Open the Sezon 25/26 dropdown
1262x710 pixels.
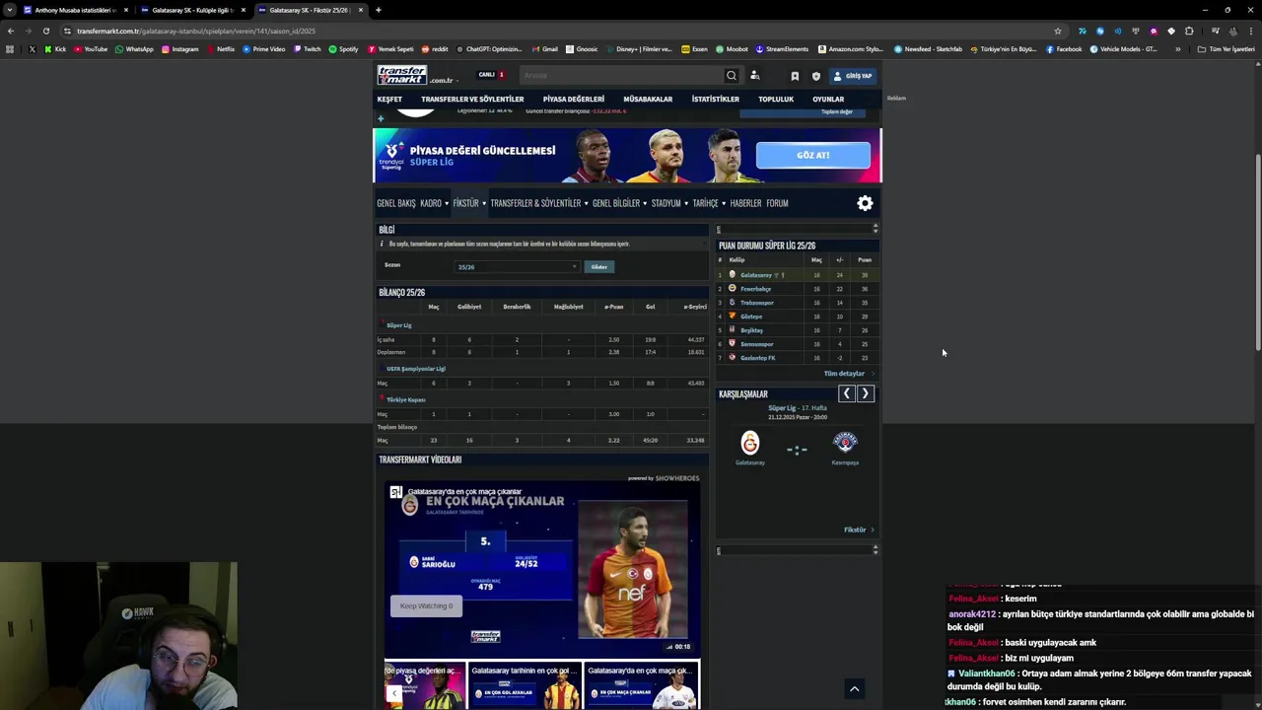(517, 267)
